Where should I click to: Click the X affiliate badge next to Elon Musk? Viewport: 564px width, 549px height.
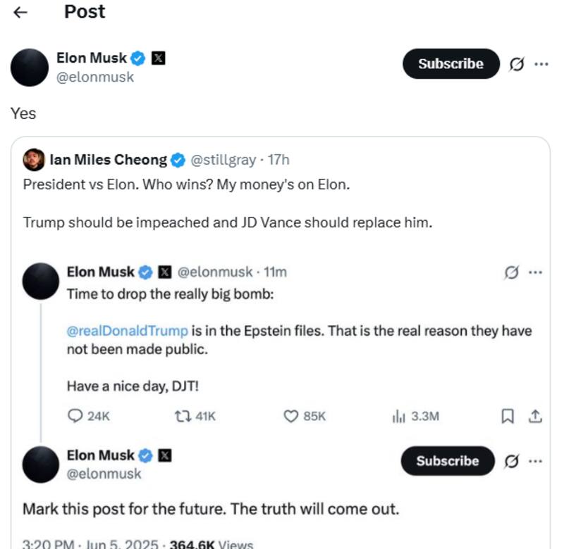157,59
